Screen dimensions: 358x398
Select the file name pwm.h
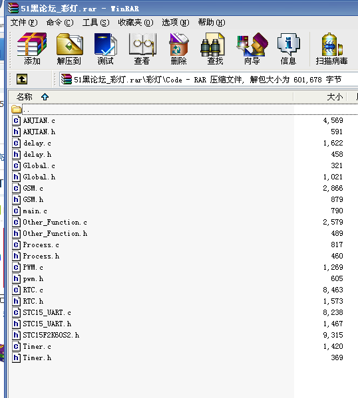click(33, 278)
